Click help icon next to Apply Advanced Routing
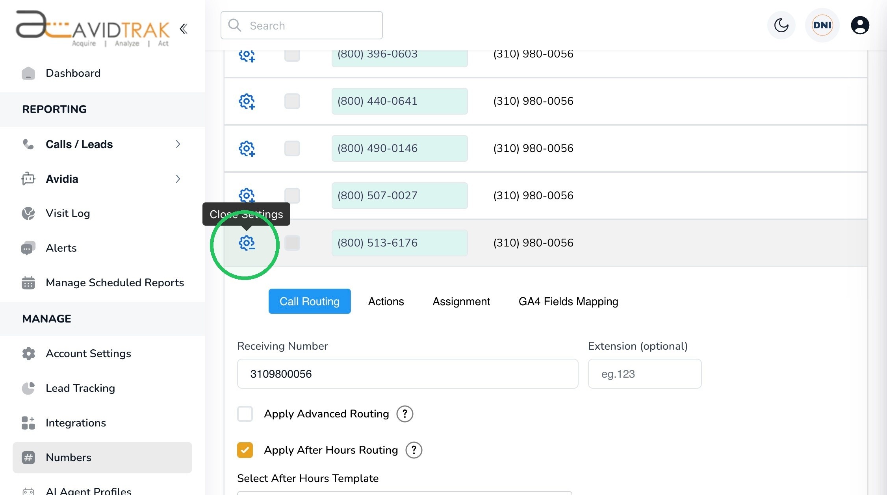 405,414
